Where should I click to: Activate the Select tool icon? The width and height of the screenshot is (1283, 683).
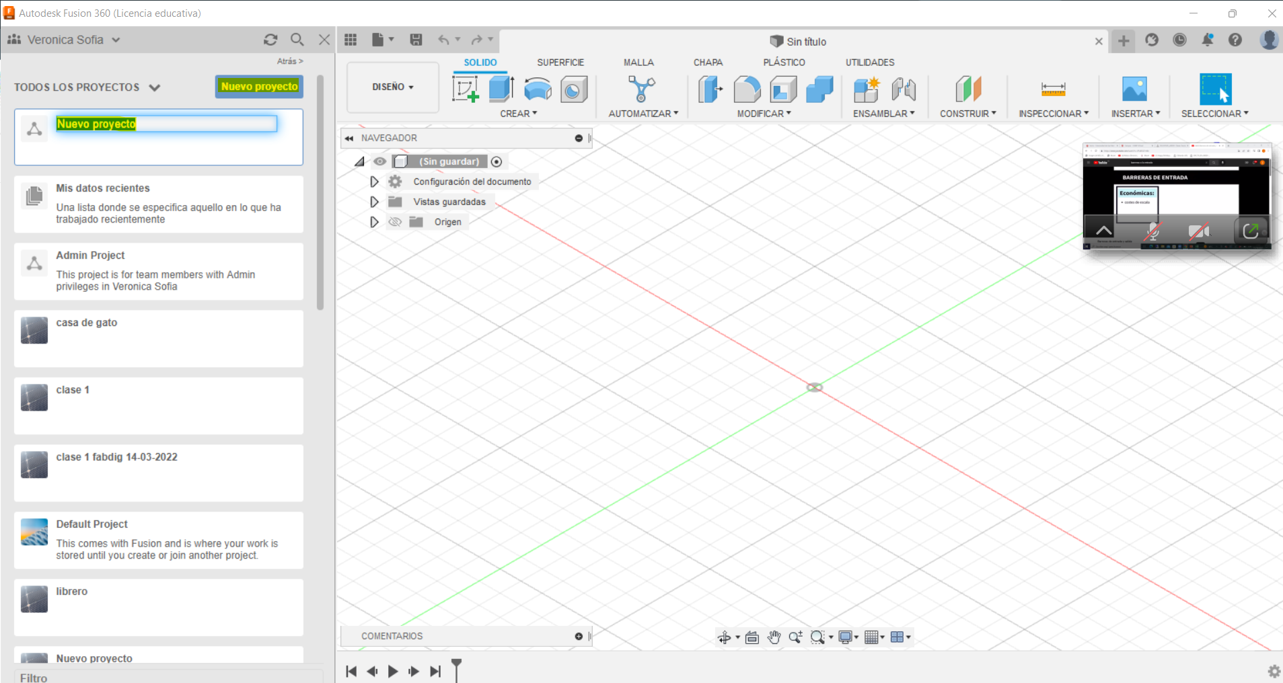coord(1215,89)
